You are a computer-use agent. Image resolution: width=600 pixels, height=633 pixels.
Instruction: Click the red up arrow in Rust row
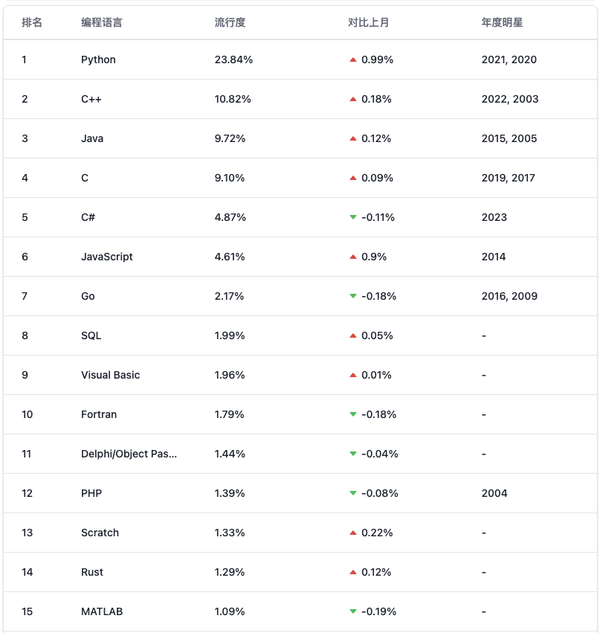[x=353, y=572]
